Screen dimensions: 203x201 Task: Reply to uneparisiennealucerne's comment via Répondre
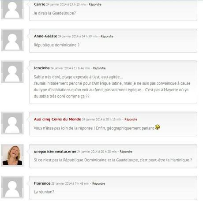tap(126, 152)
